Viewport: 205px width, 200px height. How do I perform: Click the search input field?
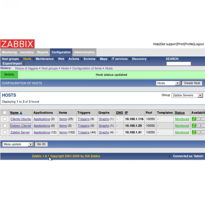(179, 64)
